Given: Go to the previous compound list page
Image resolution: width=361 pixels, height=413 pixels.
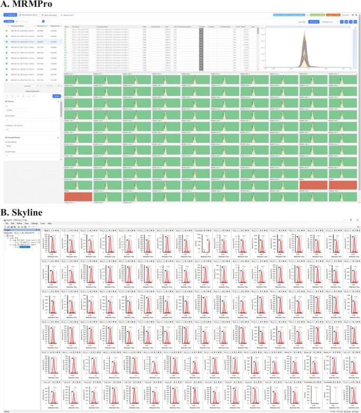Looking at the screenshot, I should tap(38, 86).
